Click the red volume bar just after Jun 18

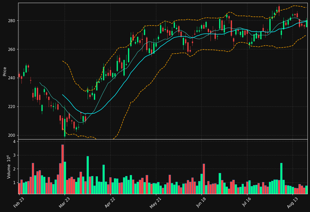[204, 179]
